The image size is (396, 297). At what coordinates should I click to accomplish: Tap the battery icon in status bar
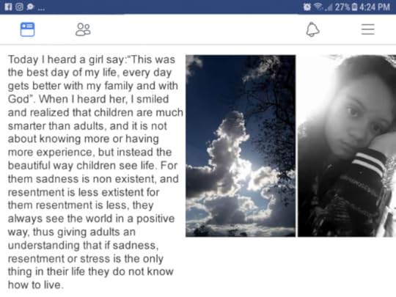[355, 7]
